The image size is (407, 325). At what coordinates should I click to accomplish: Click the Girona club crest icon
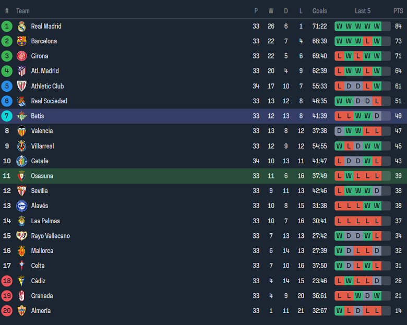21,56
